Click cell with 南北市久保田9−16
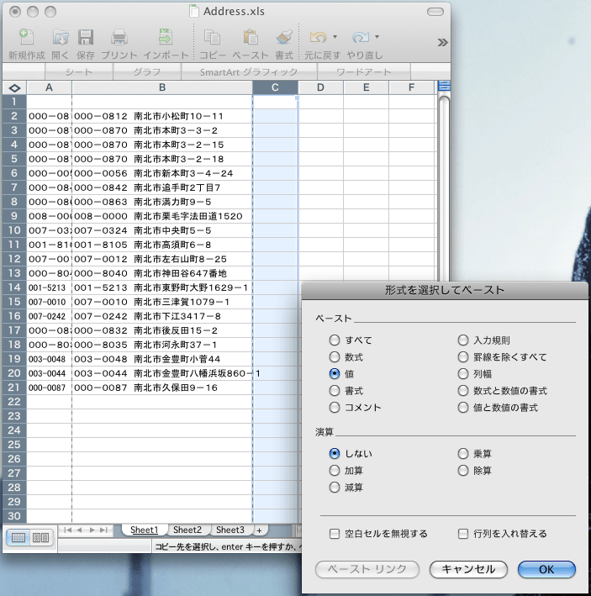The width and height of the screenshot is (591, 596). [162, 388]
